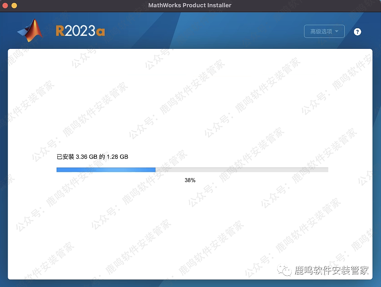Click the MATLAB membrane logo icon
The image size is (381, 287).
[30, 31]
